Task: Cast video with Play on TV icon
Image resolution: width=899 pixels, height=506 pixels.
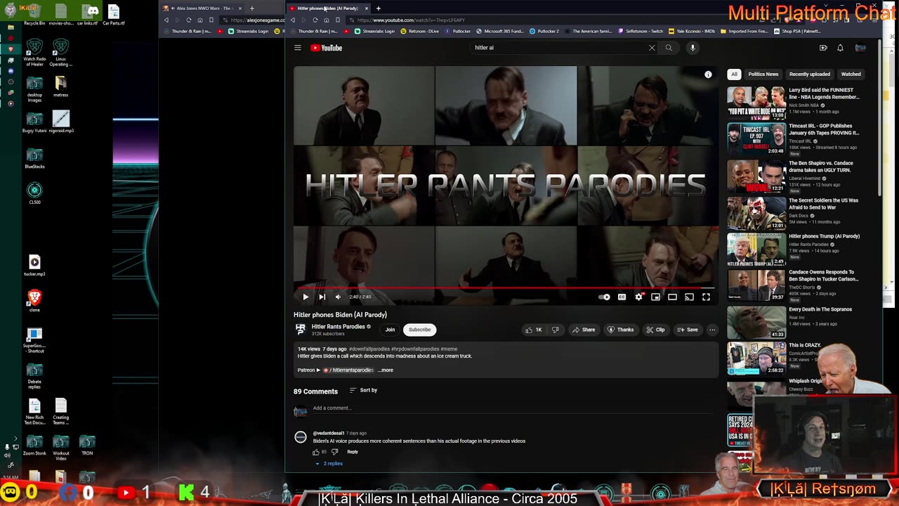Action: click(x=689, y=297)
